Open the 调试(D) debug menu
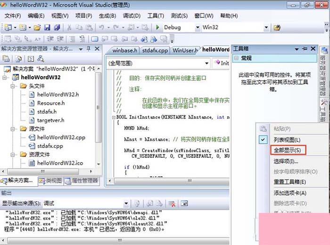This screenshot has width=330, height=245. (132, 16)
